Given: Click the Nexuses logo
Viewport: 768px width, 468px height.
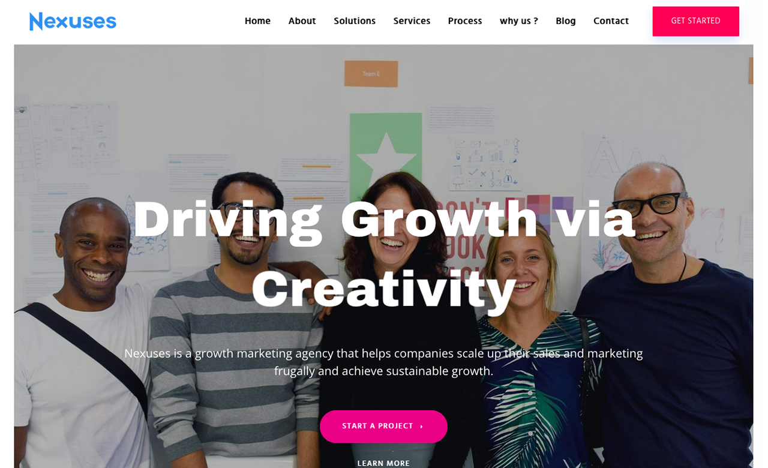Looking at the screenshot, I should click(x=73, y=22).
